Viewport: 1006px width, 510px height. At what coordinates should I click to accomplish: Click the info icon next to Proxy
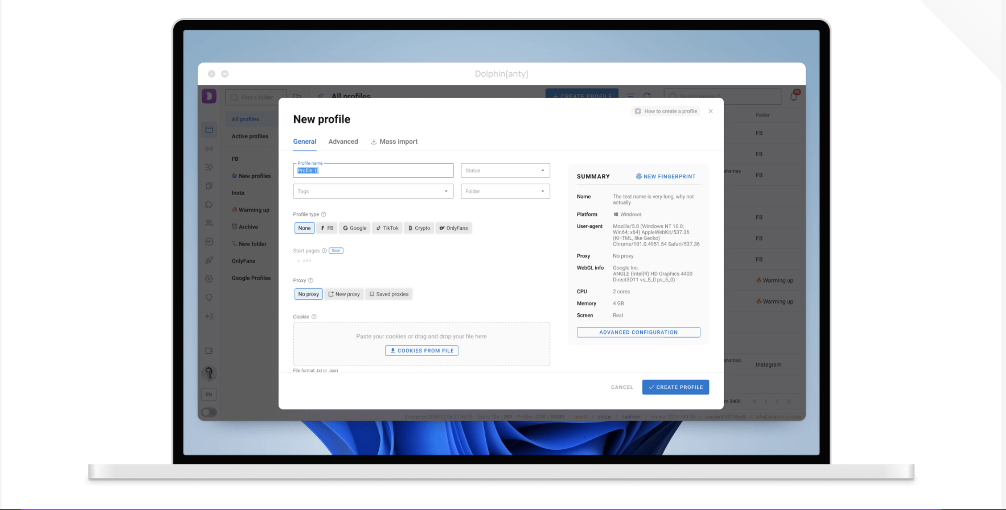310,280
